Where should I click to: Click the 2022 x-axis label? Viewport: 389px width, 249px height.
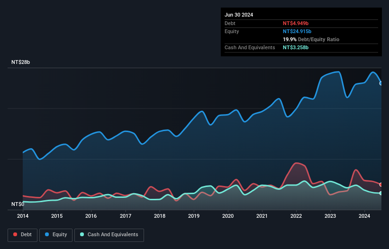296,216
